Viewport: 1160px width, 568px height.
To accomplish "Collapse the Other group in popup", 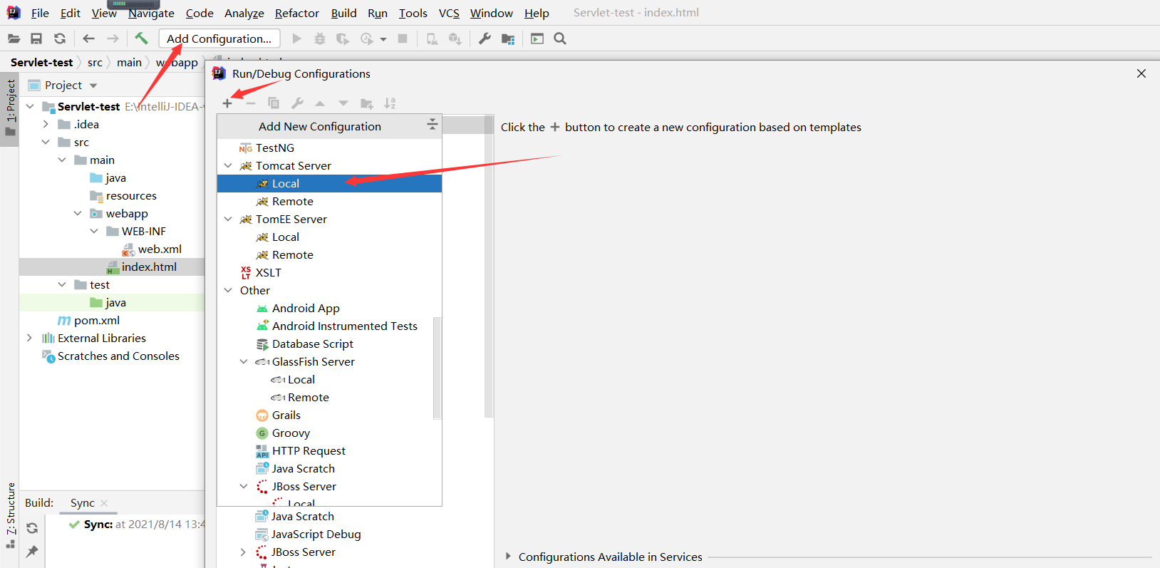I will pos(228,290).
